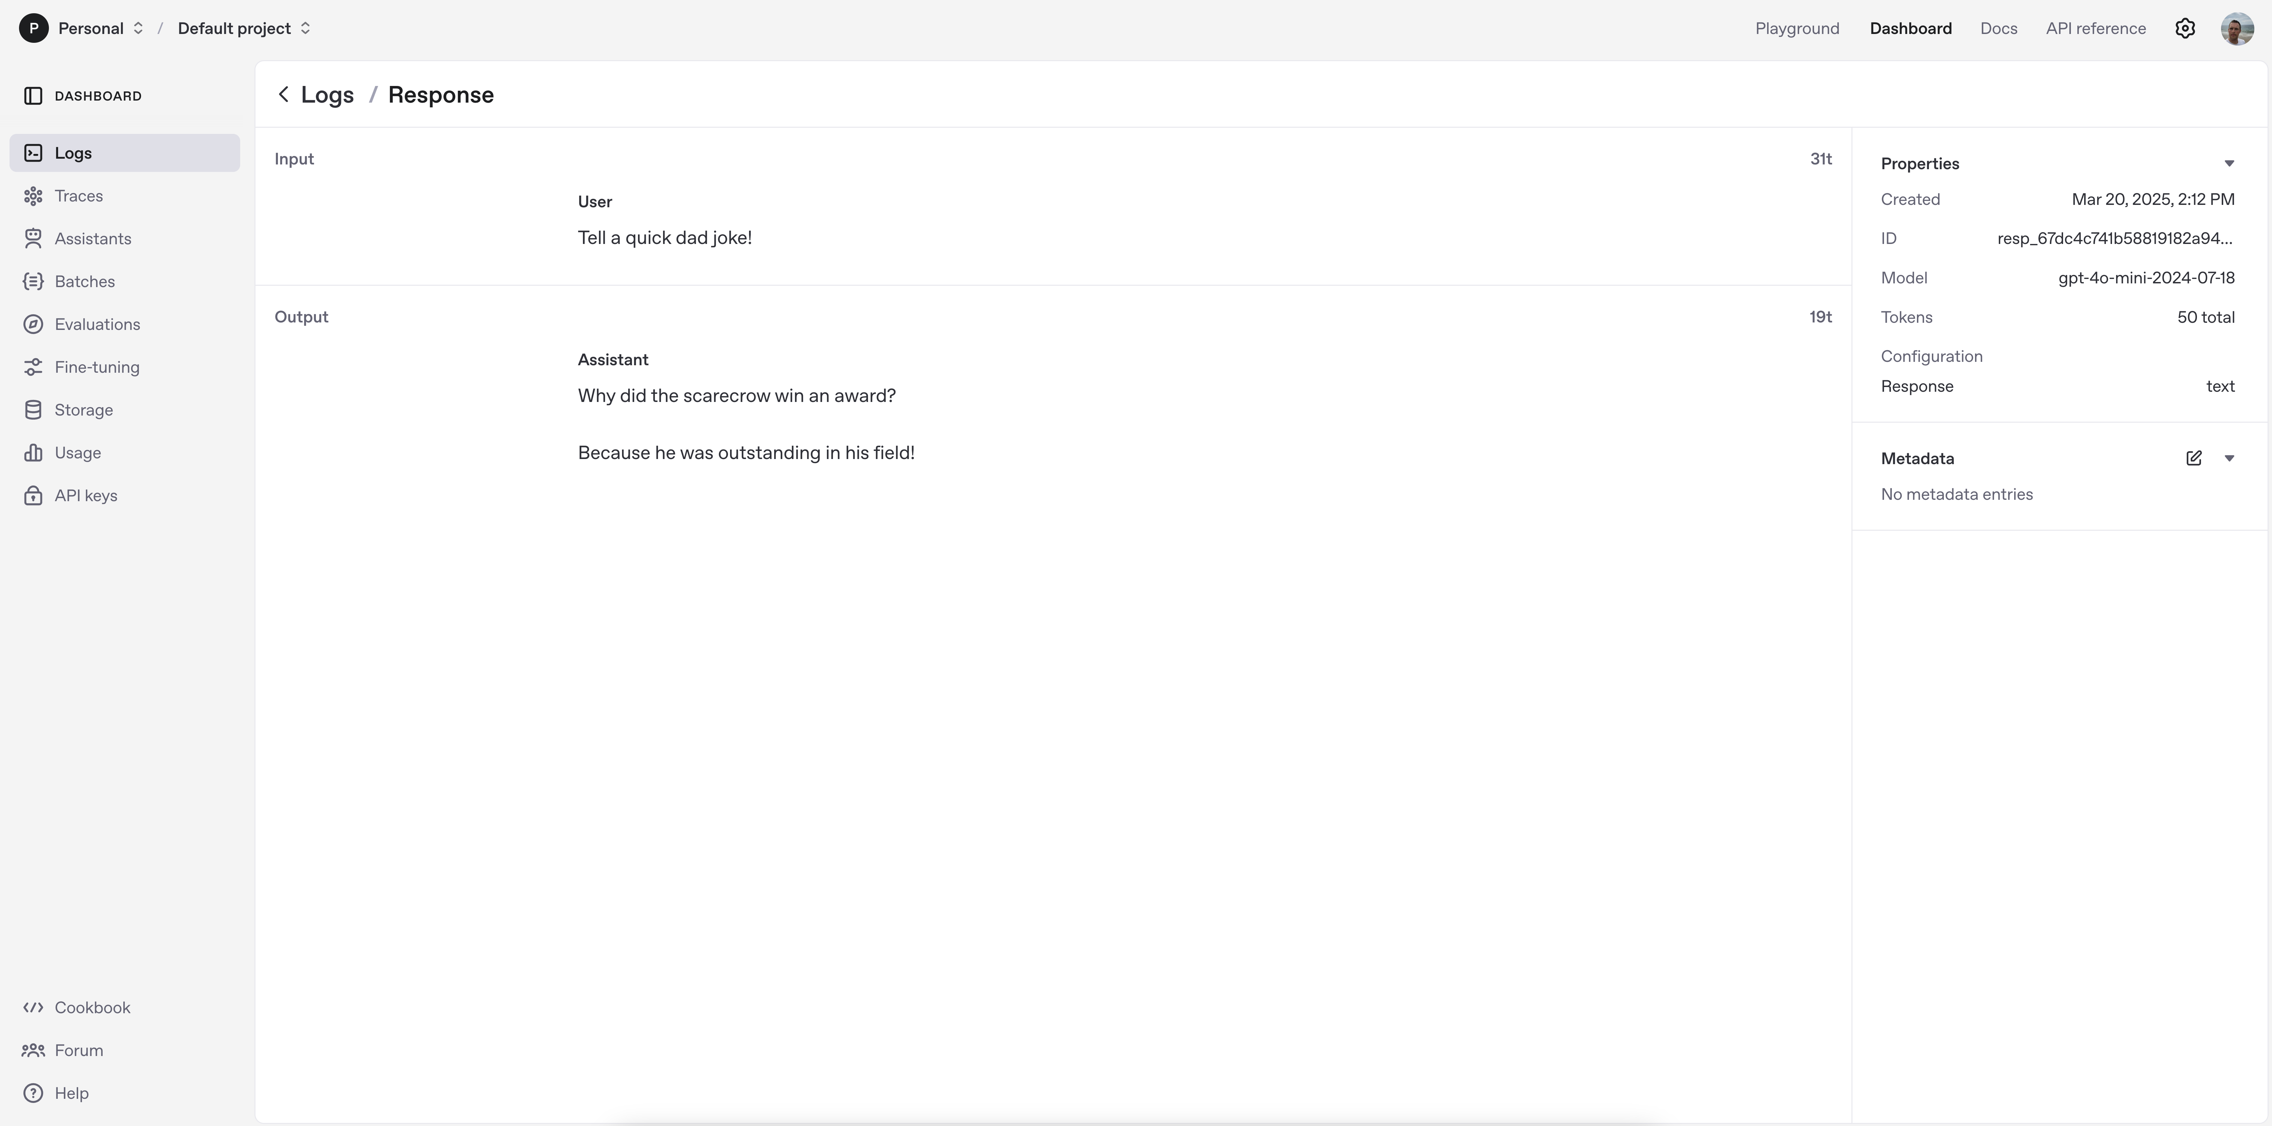Click the Personal organization P badge
Image resolution: width=2272 pixels, height=1126 pixels.
click(x=34, y=28)
